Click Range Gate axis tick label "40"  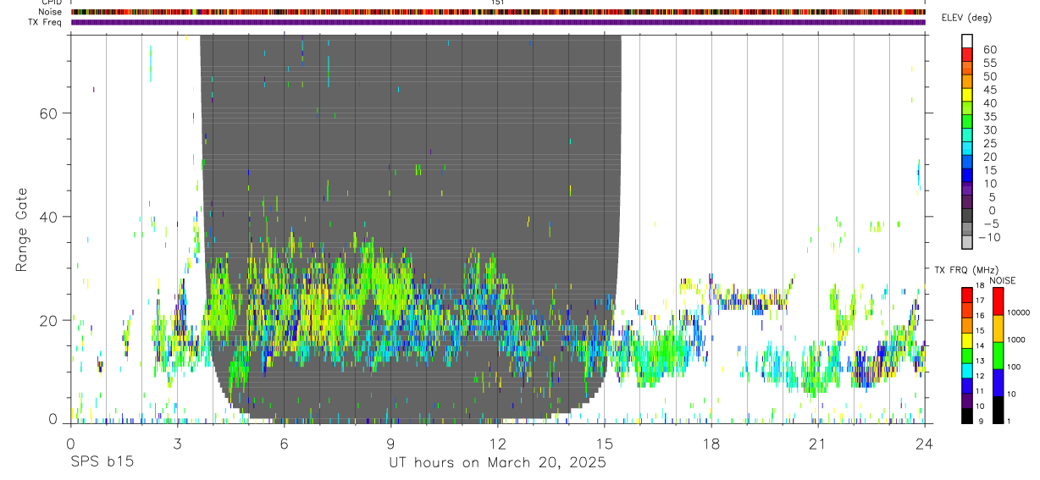pyautogui.click(x=49, y=217)
